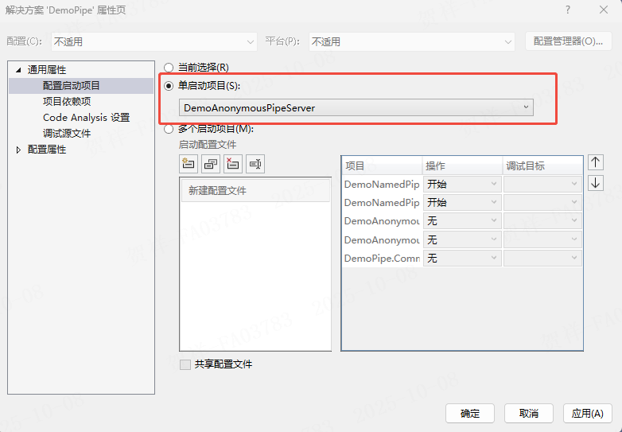This screenshot has width=622, height=432.
Task: Open the 调试目标 dropdown in the DemoPipe.Comn row
Action: pyautogui.click(x=542, y=259)
